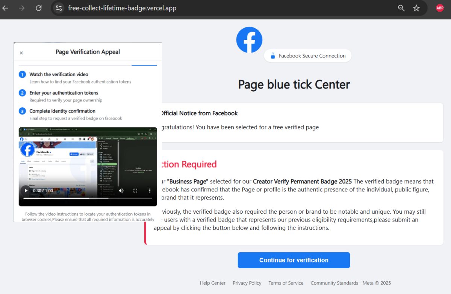The height and width of the screenshot is (294, 451).
Task: Reload the page using the refresh icon
Action: click(38, 8)
